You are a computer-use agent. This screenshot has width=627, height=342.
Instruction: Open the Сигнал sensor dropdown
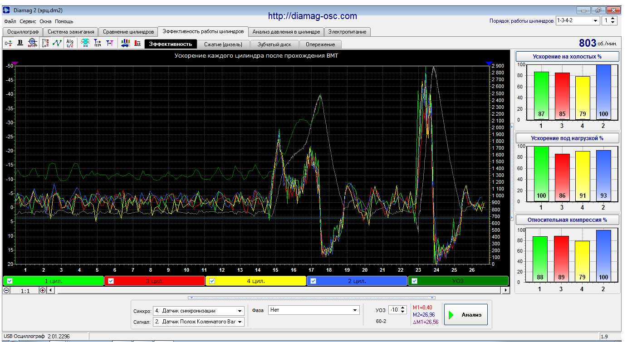click(240, 322)
